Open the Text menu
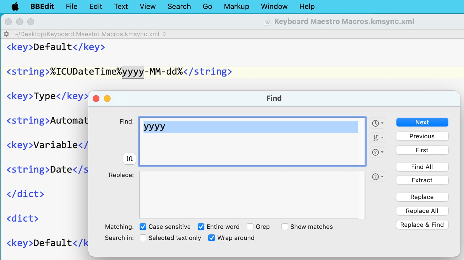464x260 pixels. (x=121, y=6)
